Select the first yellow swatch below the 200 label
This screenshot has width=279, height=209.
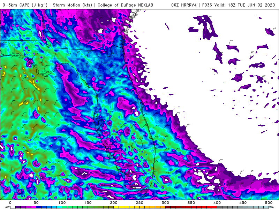[x=116, y=207]
